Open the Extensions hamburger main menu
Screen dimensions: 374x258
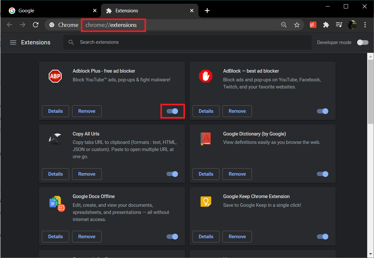pos(13,42)
